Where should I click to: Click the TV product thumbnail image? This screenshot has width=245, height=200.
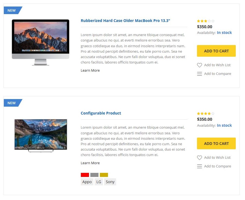[41, 135]
